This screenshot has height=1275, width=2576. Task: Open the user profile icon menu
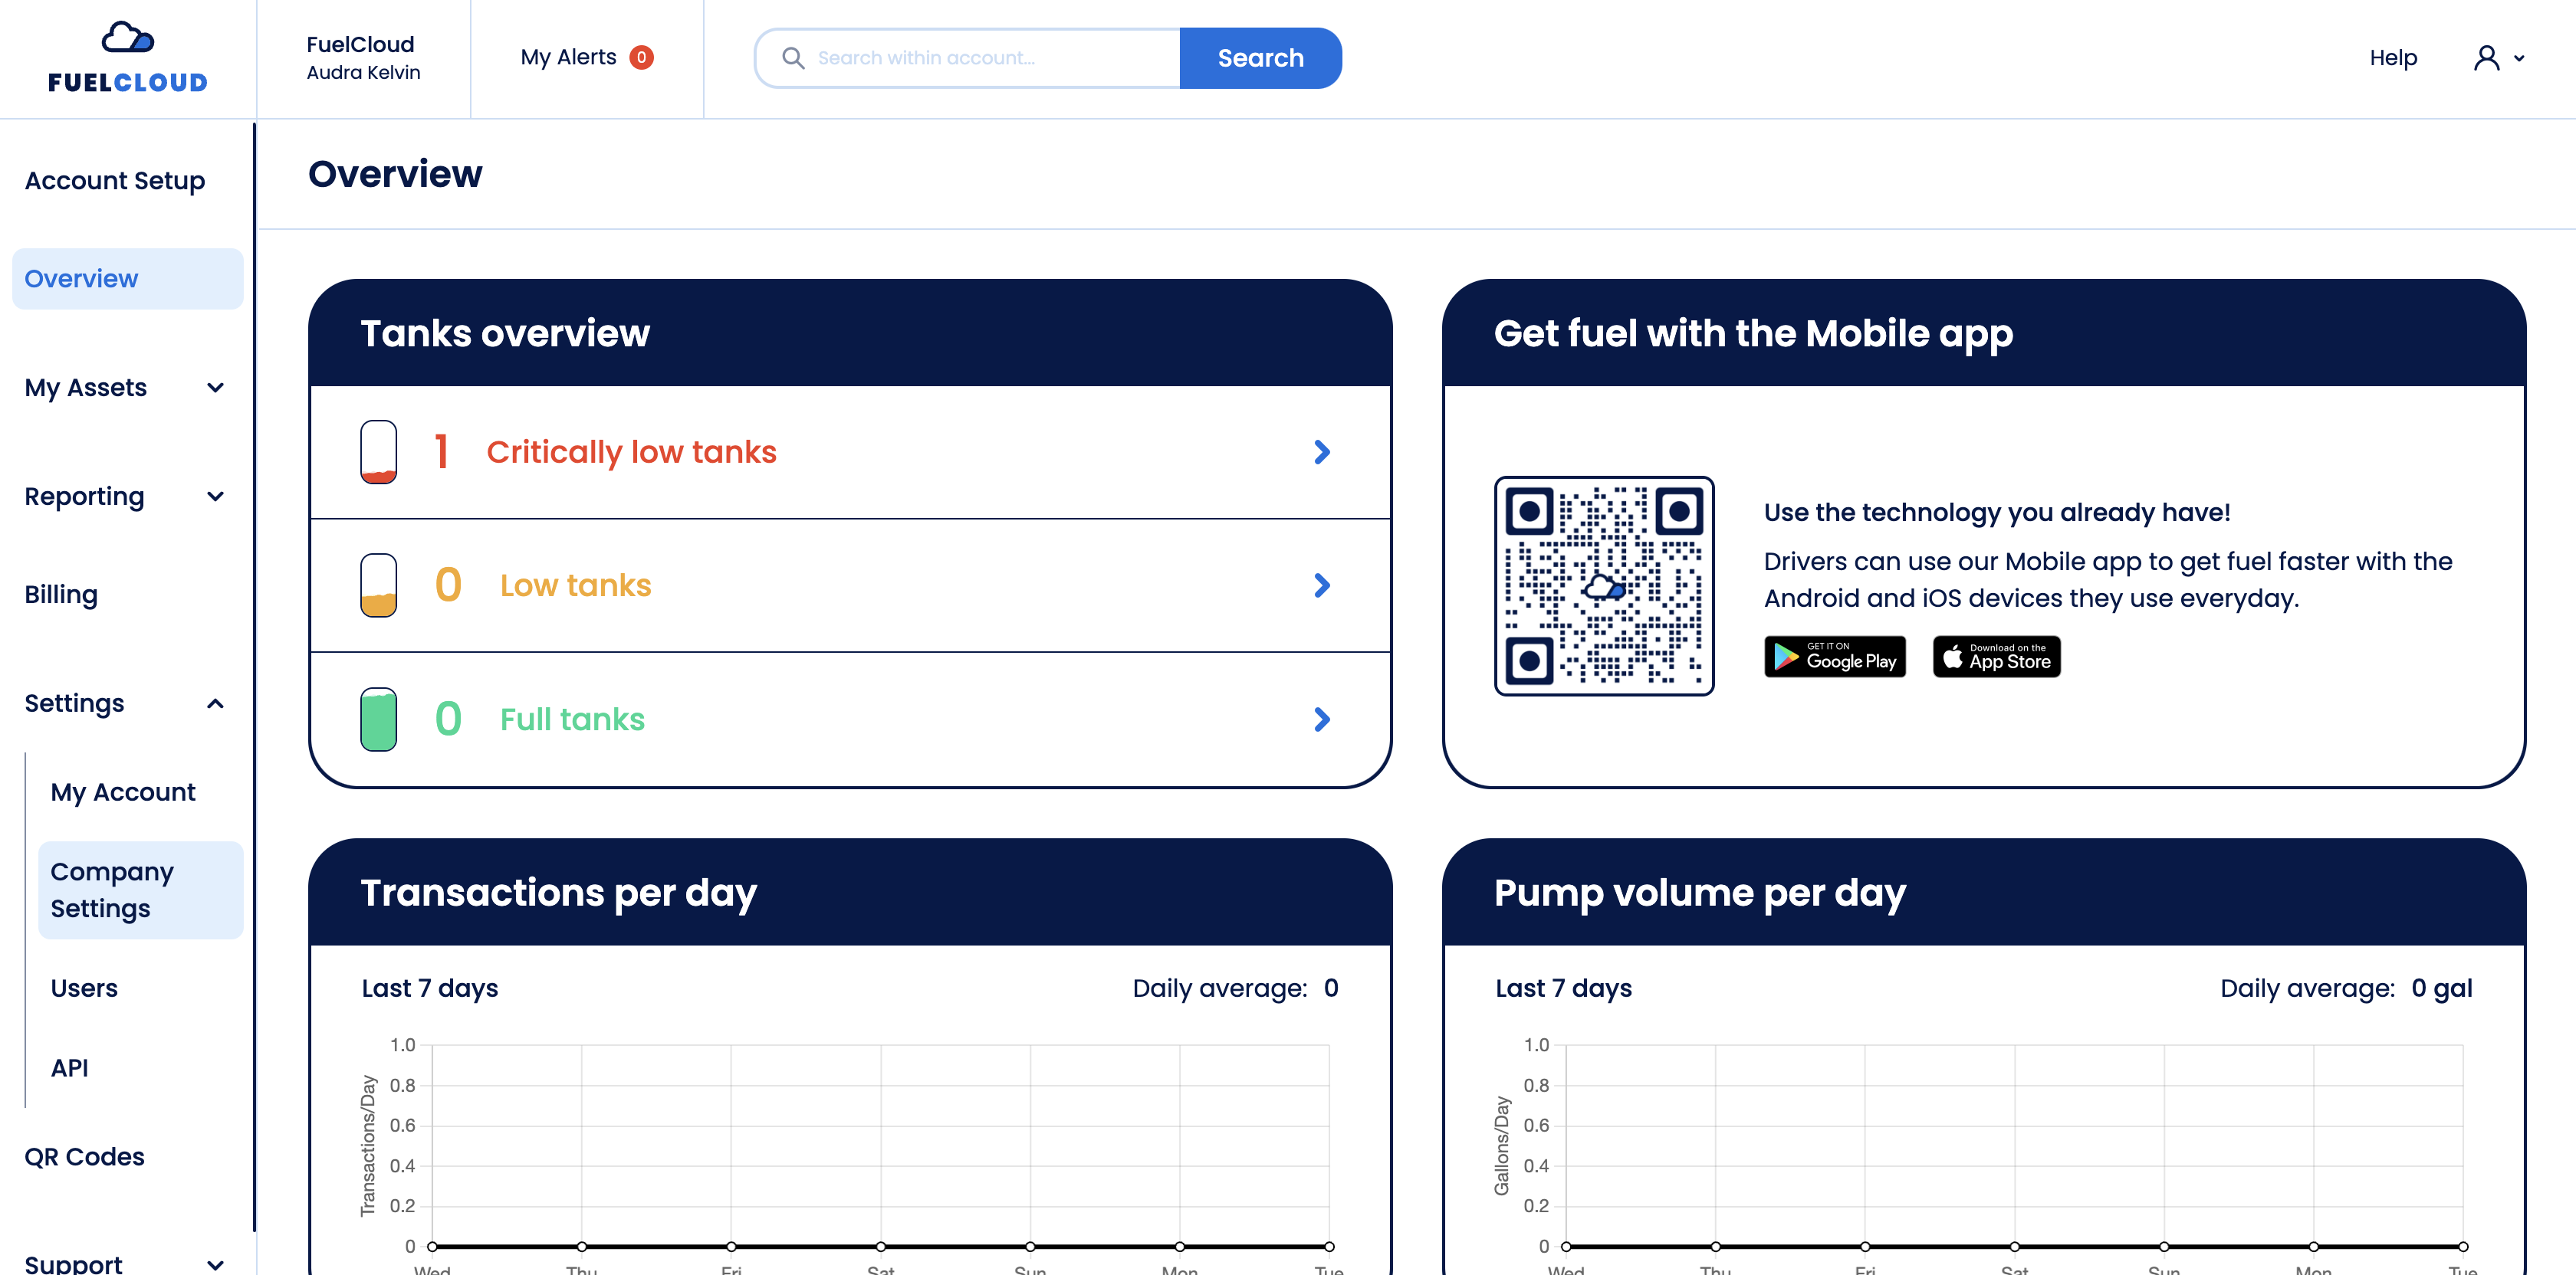point(2498,58)
